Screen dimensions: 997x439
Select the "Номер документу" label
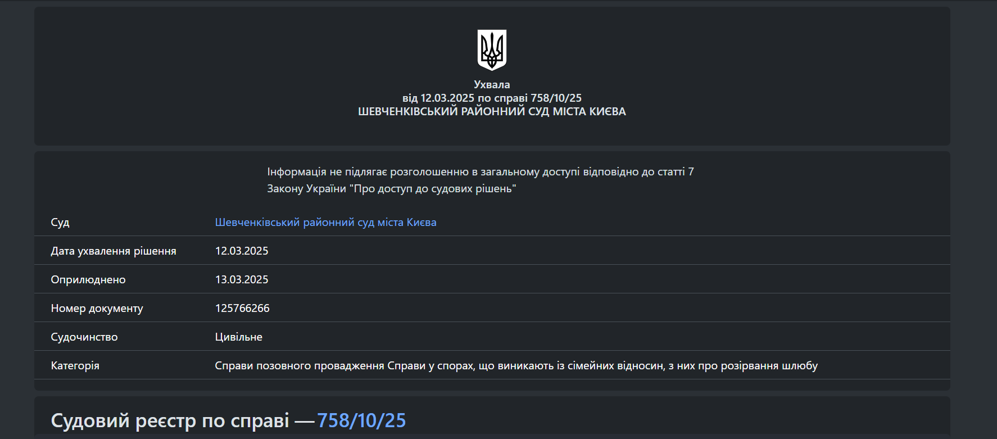pos(97,308)
